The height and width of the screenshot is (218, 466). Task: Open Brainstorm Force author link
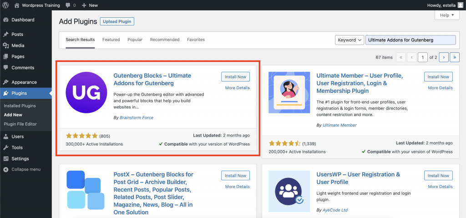coord(137,117)
